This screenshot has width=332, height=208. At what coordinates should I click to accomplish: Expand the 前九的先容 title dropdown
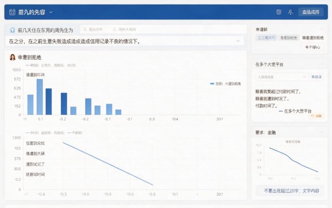[x=51, y=12]
